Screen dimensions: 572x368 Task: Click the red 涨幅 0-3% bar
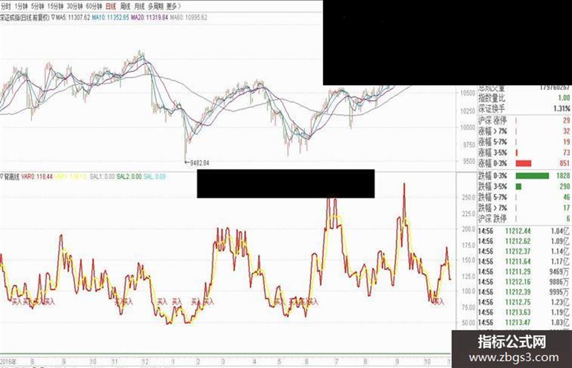click(x=524, y=163)
